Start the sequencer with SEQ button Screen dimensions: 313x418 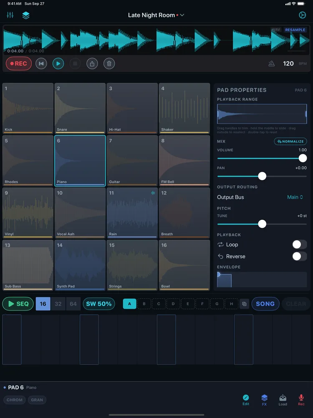(18, 303)
